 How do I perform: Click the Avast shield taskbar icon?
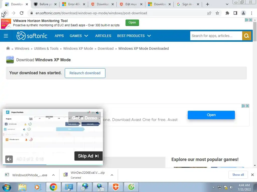click(116, 187)
